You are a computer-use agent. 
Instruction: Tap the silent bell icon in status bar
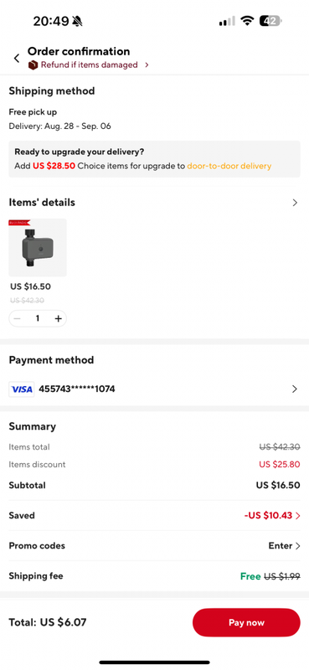click(77, 21)
